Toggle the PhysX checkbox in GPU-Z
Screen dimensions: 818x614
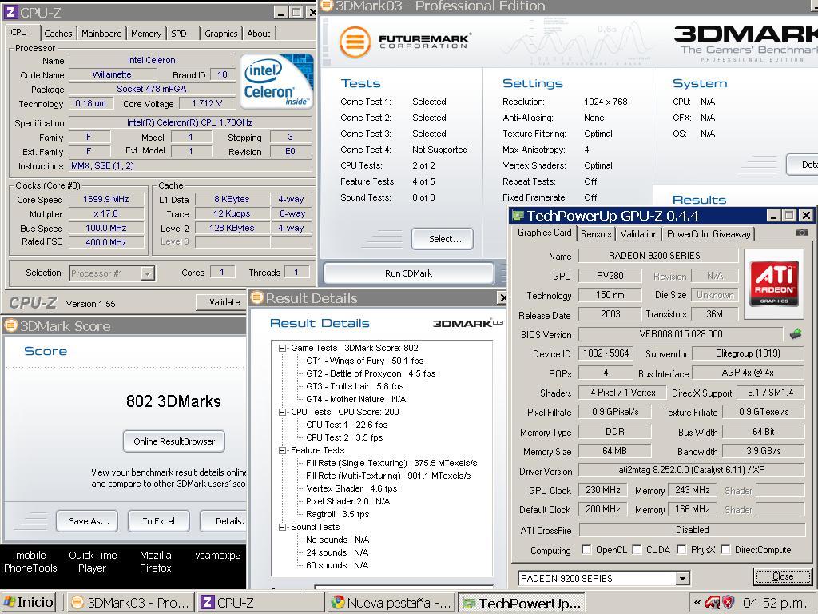[681, 550]
